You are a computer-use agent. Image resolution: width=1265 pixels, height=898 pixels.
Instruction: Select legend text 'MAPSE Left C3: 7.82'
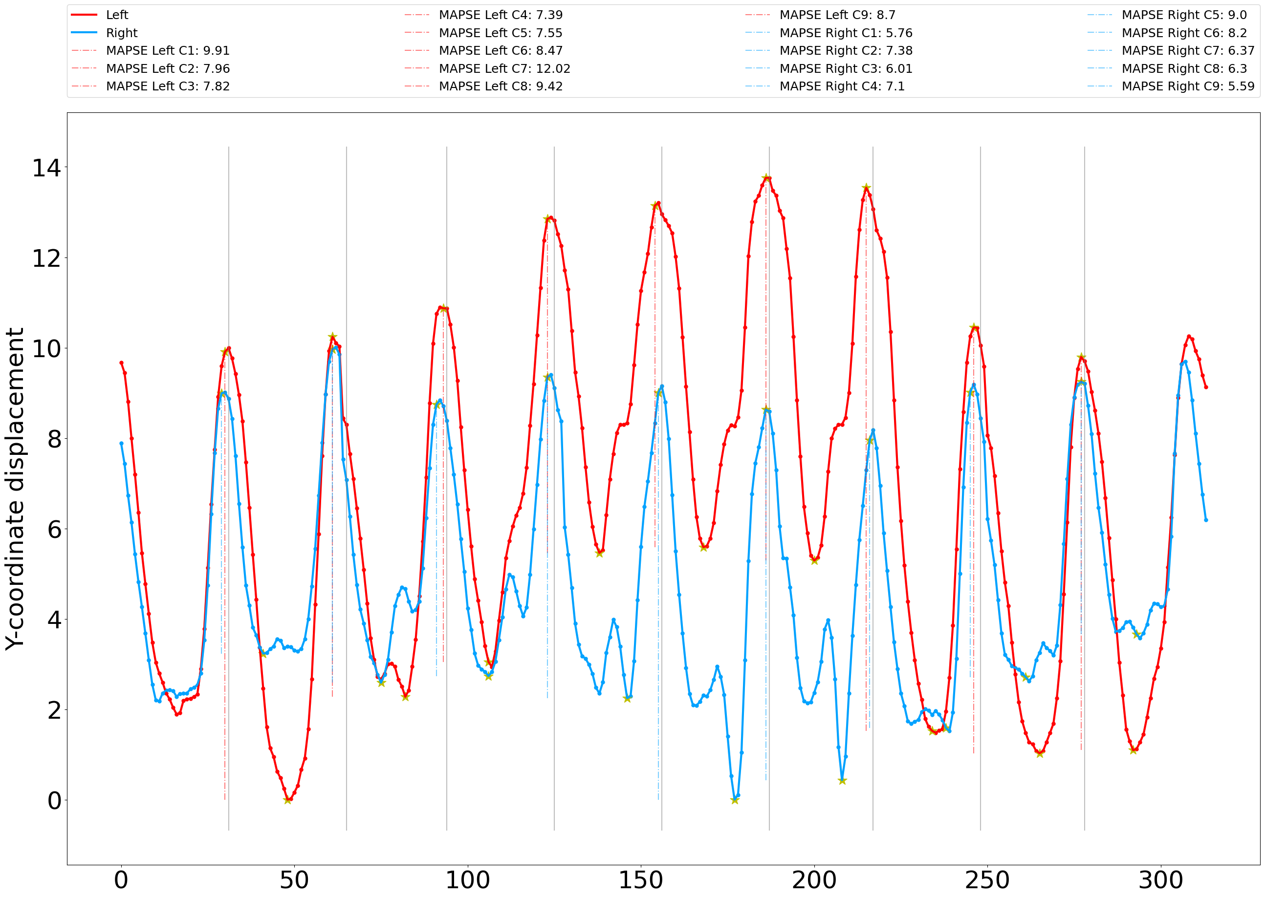tap(168, 86)
